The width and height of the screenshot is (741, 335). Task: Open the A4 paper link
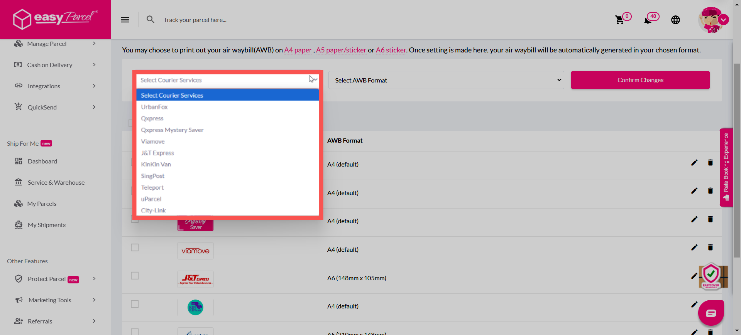tap(298, 50)
